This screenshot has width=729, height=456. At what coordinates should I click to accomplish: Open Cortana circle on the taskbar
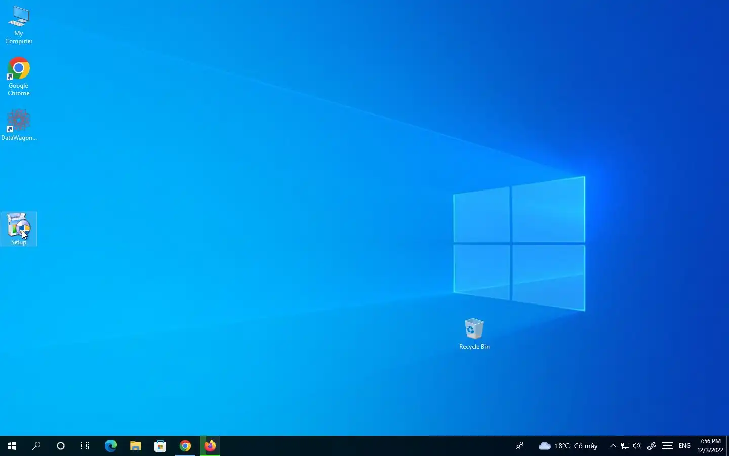(61, 446)
